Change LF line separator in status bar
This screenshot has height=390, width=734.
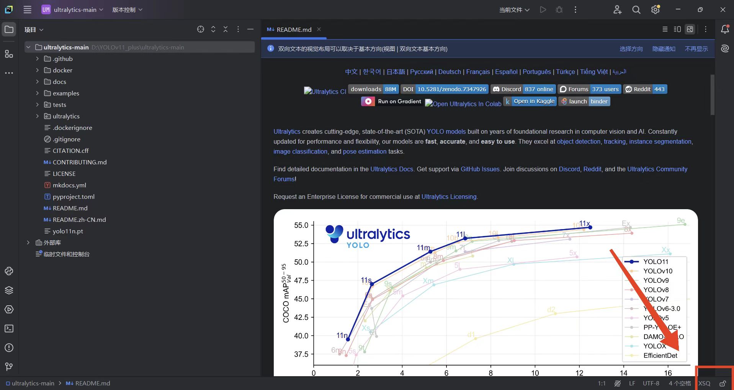tap(632, 383)
